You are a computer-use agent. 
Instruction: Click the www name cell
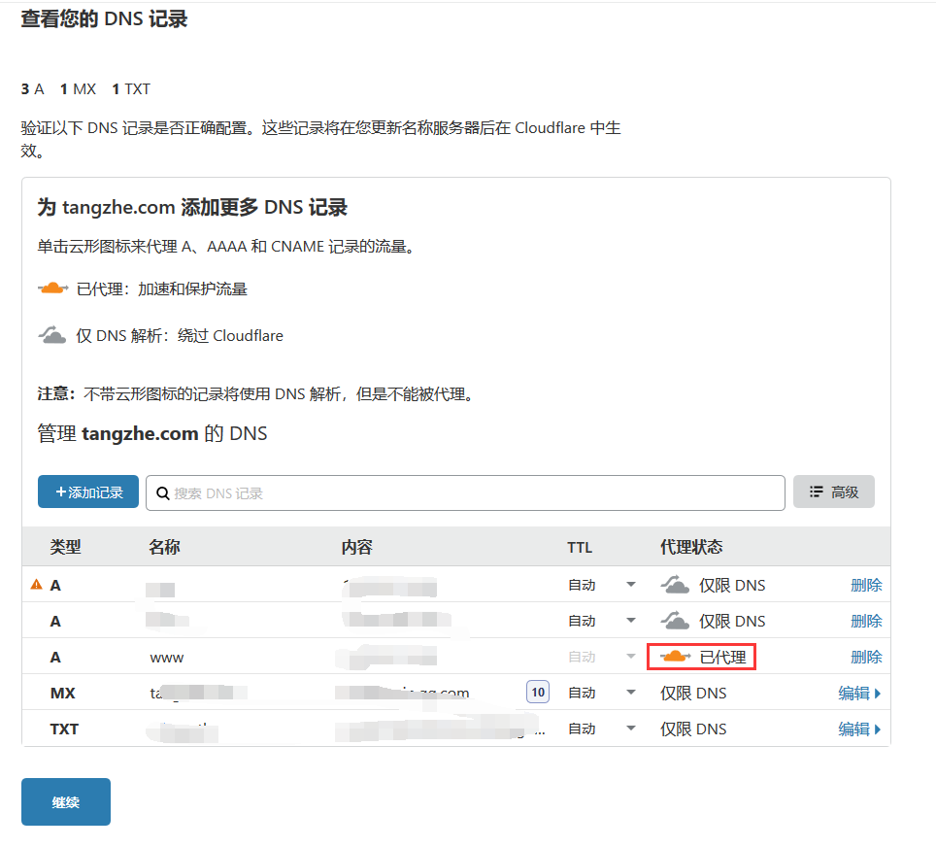pos(167,658)
